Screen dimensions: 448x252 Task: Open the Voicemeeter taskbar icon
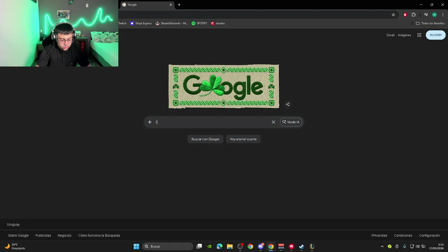coord(281,246)
